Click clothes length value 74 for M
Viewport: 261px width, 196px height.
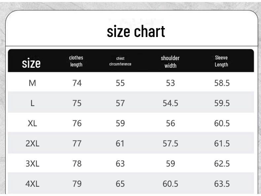coord(77,83)
